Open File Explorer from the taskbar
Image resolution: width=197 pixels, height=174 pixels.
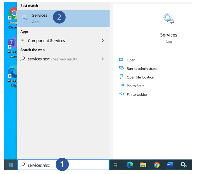[143, 165]
